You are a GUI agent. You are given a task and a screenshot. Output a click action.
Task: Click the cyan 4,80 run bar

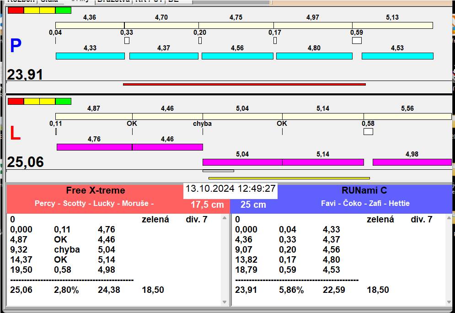tap(314, 56)
